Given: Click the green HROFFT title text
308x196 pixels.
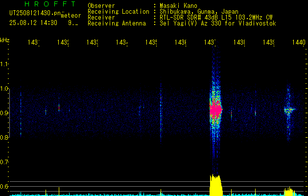Looking at the screenshot, I should [50, 4].
